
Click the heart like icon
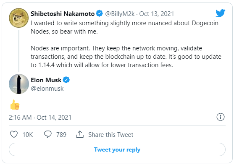click(14, 134)
